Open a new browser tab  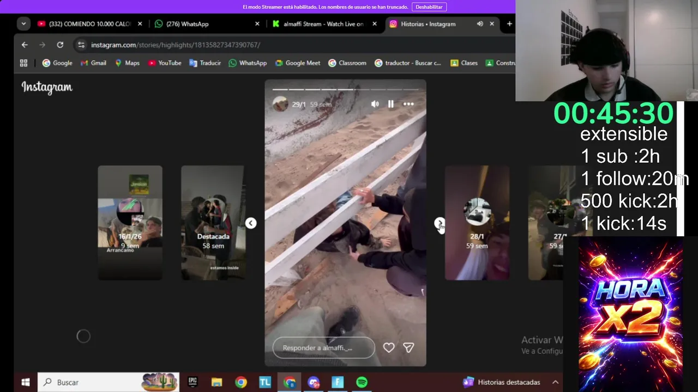click(509, 24)
